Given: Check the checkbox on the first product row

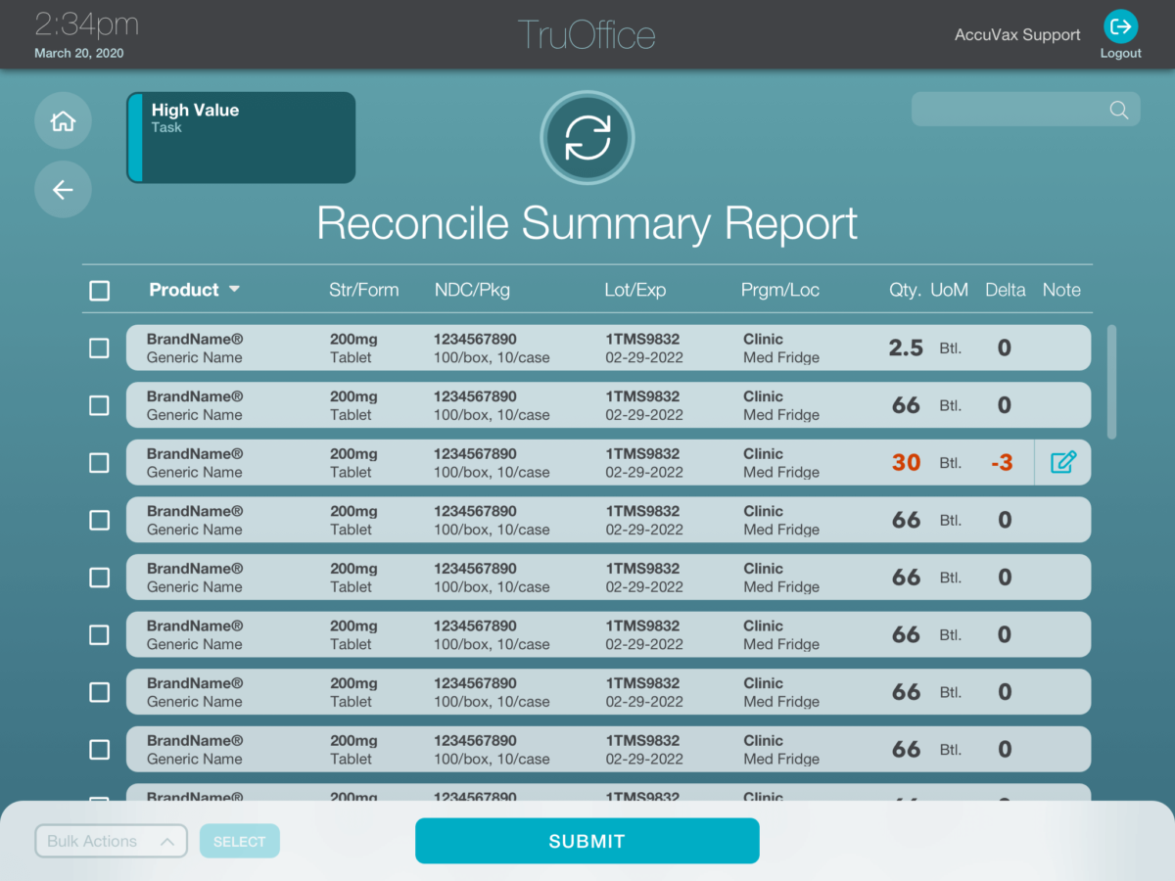Looking at the screenshot, I should click(x=99, y=348).
